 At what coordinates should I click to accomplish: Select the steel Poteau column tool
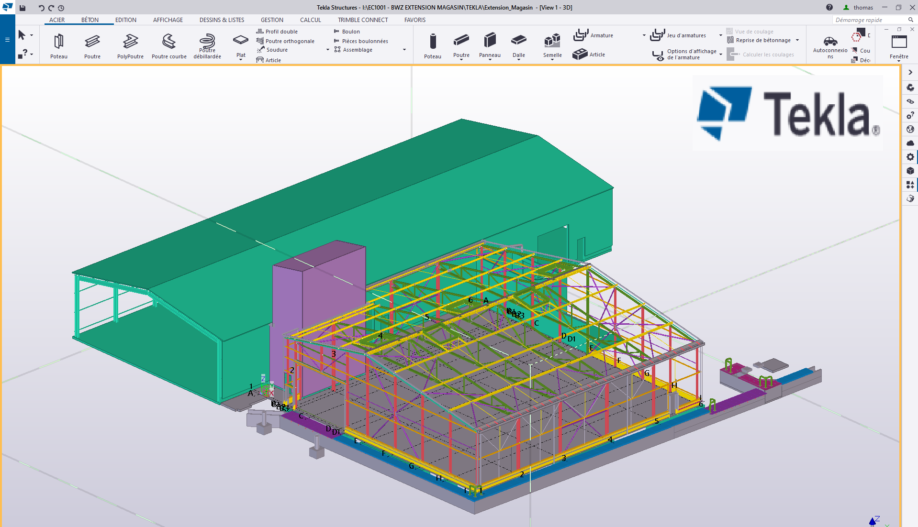[x=59, y=46]
